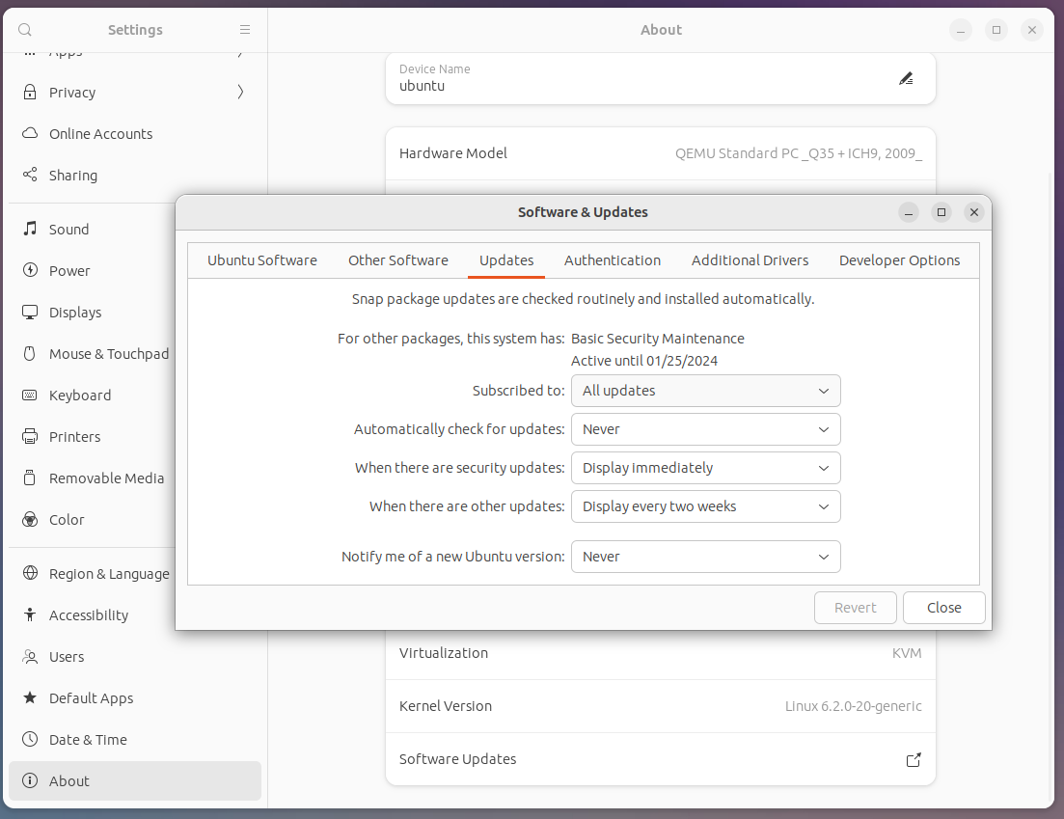Open 'Notify me of a new Ubuntu version' dropdown
Screen dimensions: 1064x819
[705, 557]
